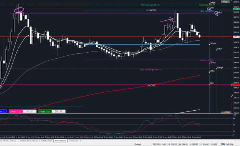Click the DL3 level label
240x146 pixels.
(212, 83)
